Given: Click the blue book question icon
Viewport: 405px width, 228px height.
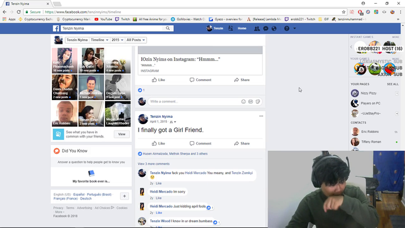Looking at the screenshot, I should click(x=91, y=173).
